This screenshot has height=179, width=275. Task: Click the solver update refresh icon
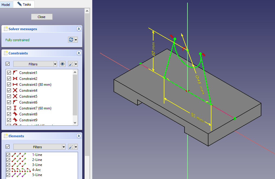(x=71, y=40)
